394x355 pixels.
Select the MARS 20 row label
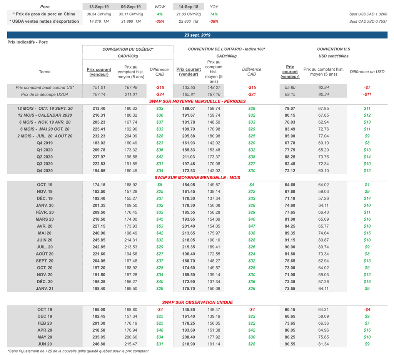(x=45, y=219)
